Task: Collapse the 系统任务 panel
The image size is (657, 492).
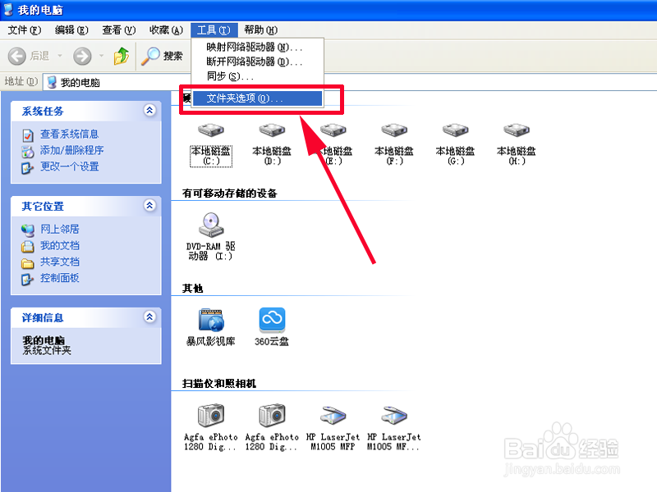Action: 149,111
